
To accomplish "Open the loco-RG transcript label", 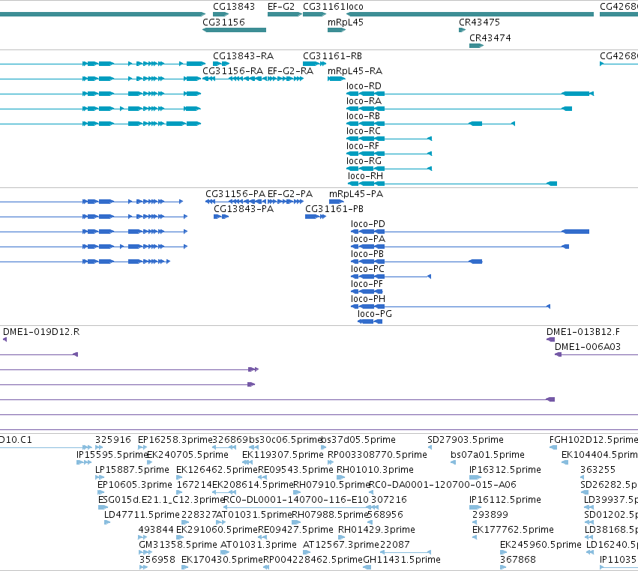I will coord(364,161).
